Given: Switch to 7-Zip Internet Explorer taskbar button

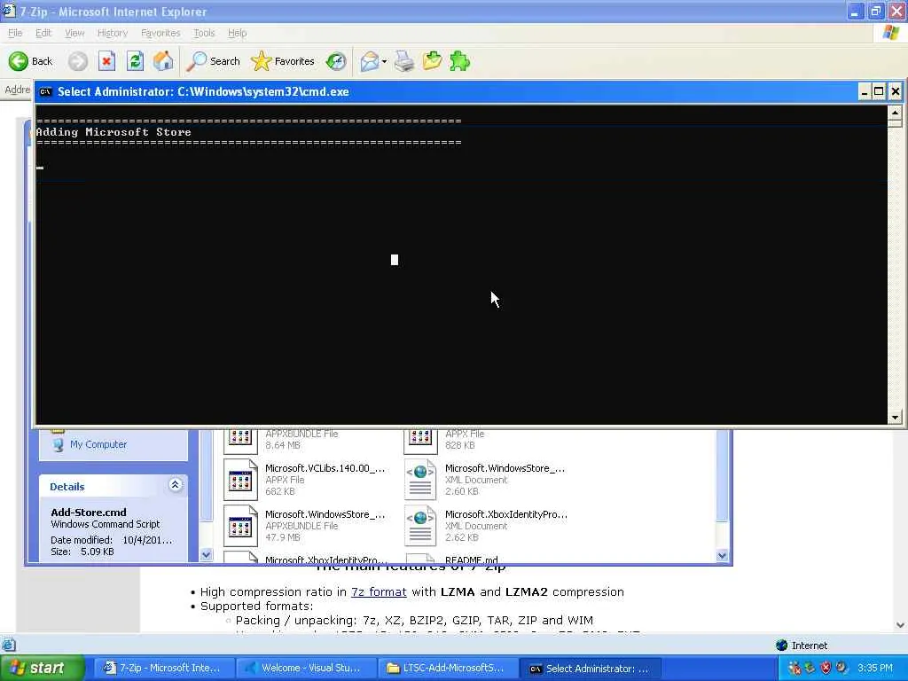Looking at the screenshot, I should point(163,668).
